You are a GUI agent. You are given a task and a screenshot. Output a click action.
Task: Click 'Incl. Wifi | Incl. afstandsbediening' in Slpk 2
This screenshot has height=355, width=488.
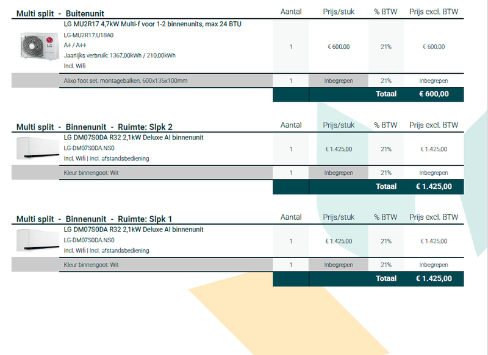[106, 158]
